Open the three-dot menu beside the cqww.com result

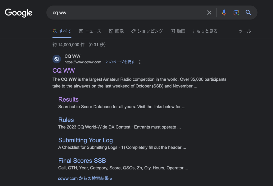(x=140, y=62)
